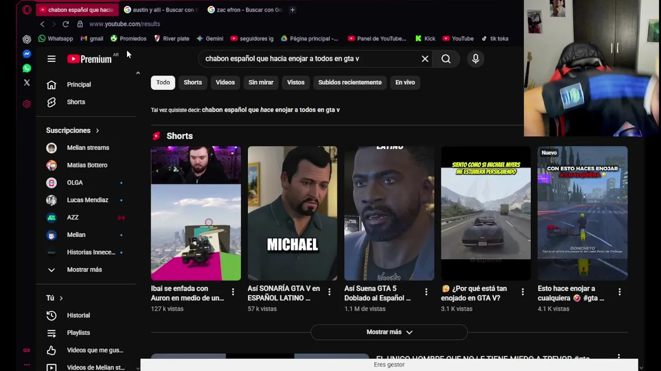
Task: Switch to austin y alli search tab
Action: pyautogui.click(x=161, y=10)
